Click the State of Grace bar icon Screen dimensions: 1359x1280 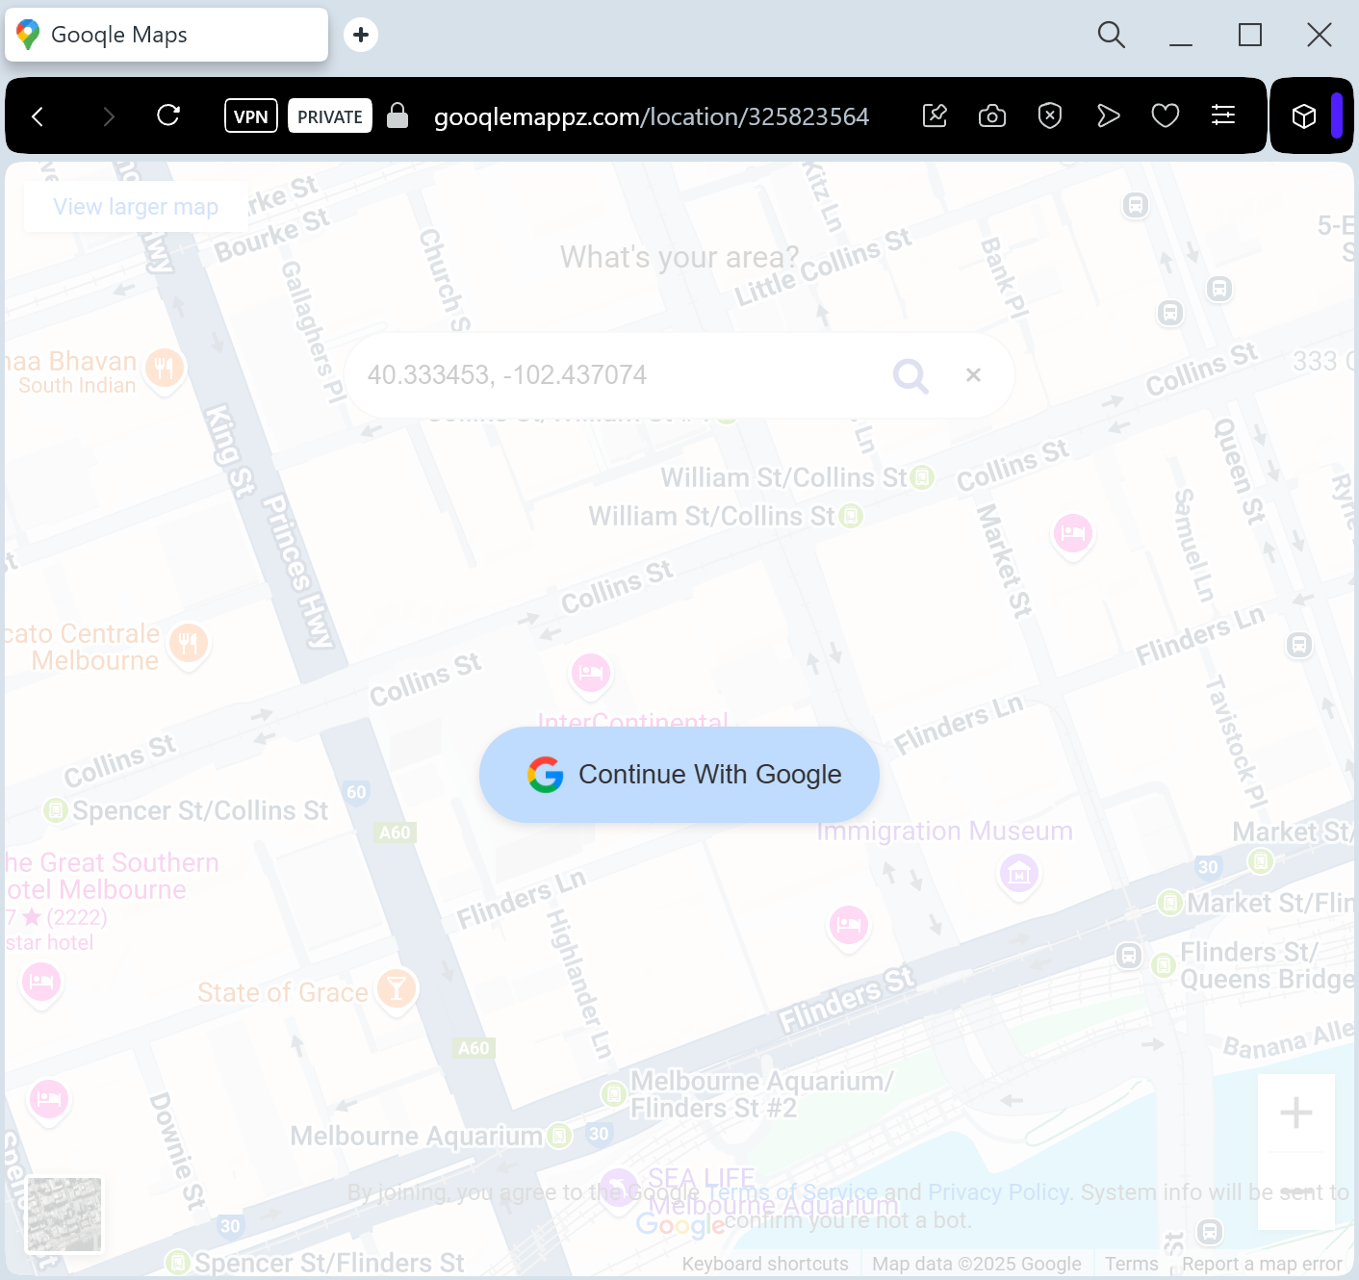point(396,988)
